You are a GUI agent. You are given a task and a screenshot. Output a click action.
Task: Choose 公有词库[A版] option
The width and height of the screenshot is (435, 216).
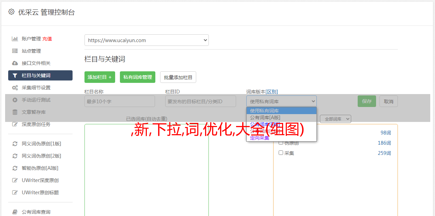point(281,118)
